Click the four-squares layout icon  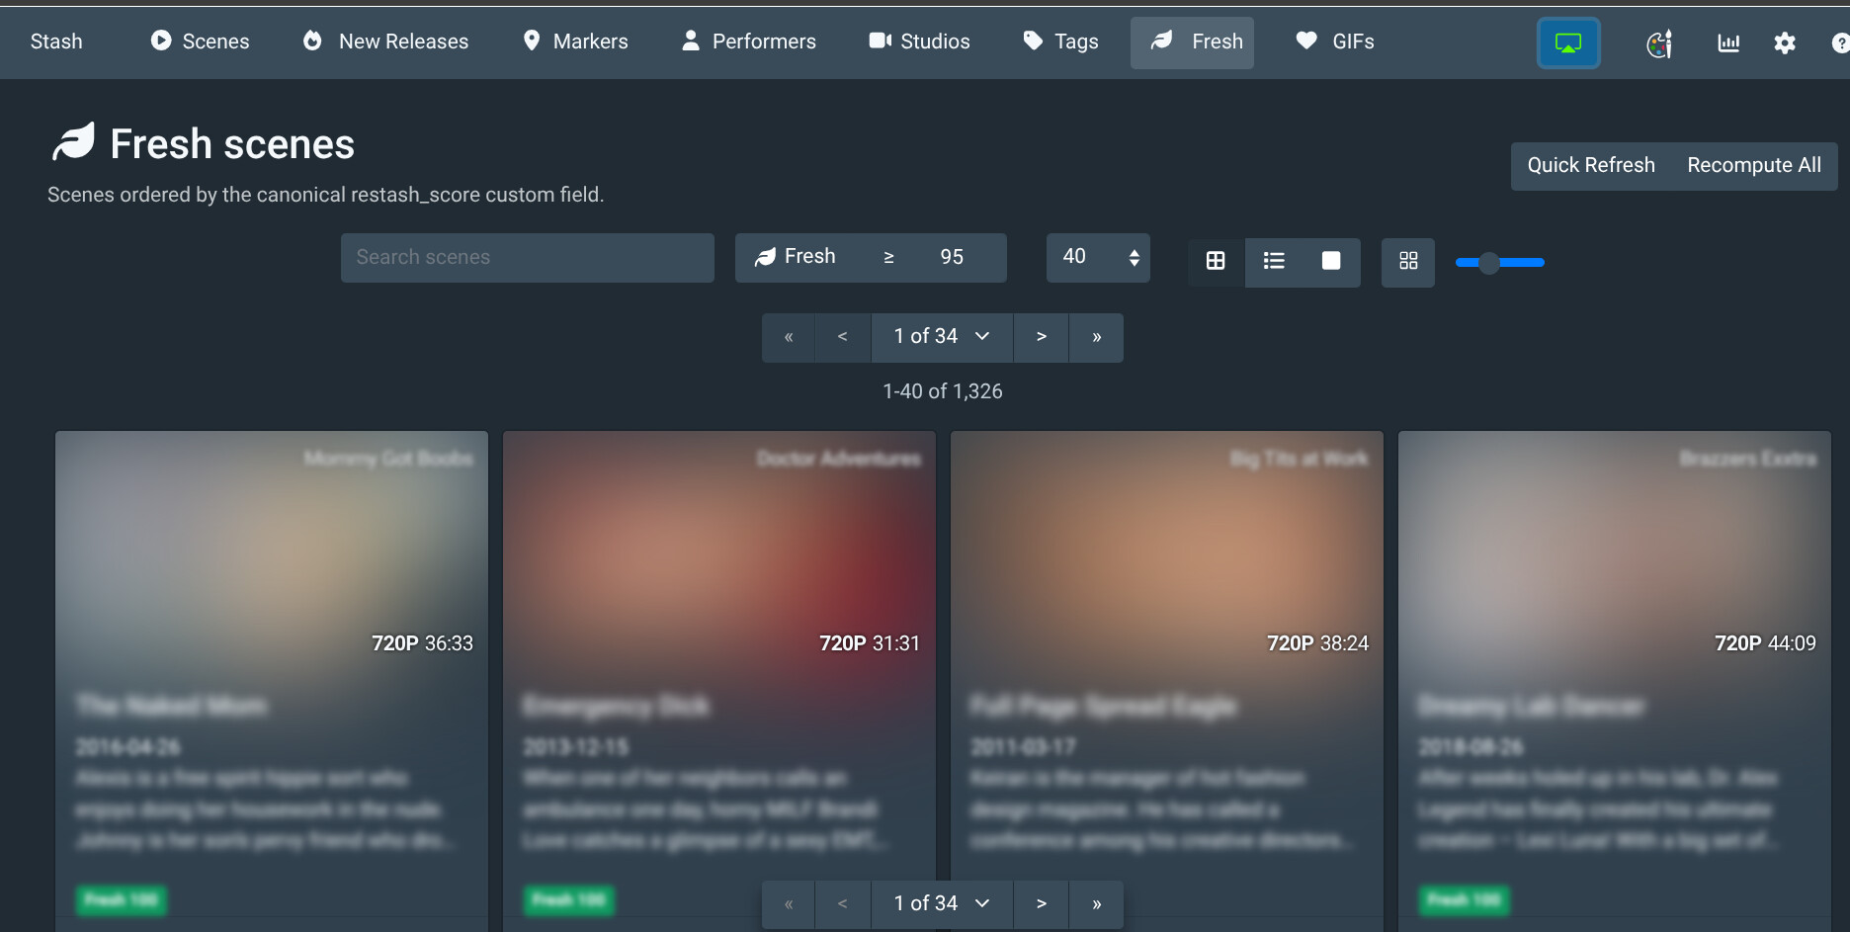coord(1408,261)
